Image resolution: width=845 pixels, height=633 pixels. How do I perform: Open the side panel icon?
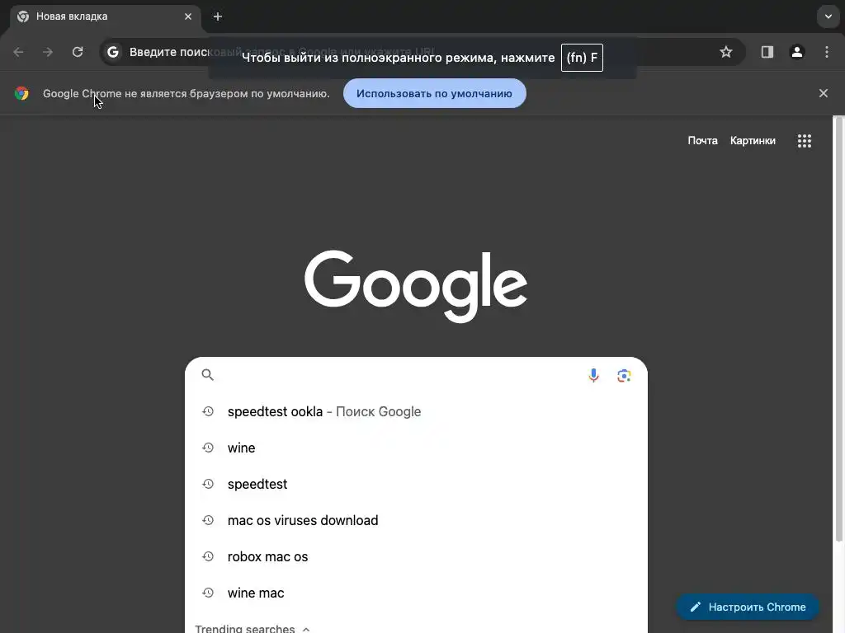(x=767, y=52)
